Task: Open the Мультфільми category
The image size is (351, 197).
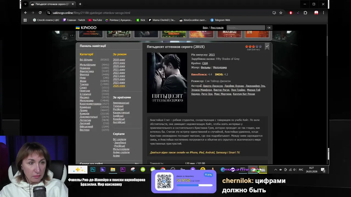Action: pos(88,65)
